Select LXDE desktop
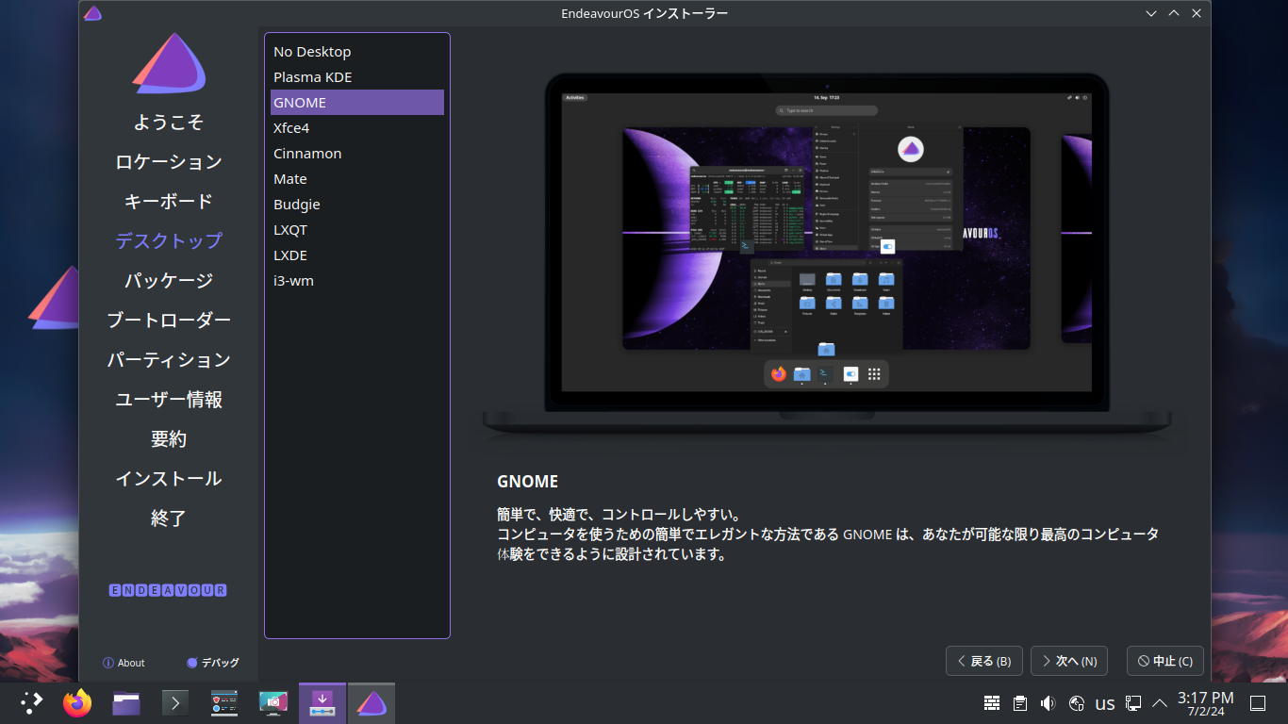1288x724 pixels. pos(357,255)
